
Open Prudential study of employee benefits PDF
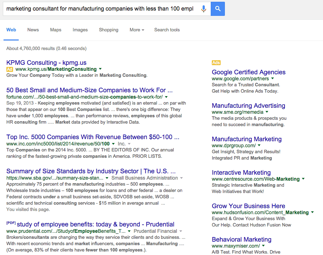[96, 224]
